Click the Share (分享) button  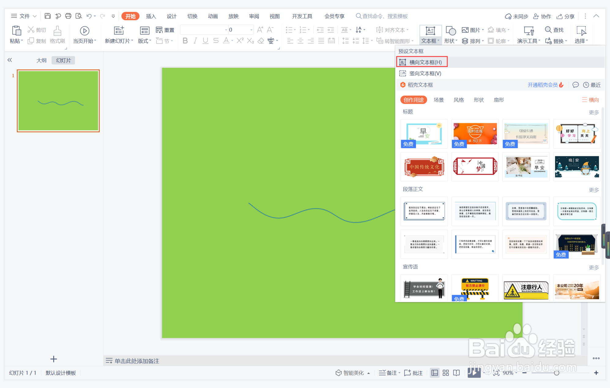565,16
